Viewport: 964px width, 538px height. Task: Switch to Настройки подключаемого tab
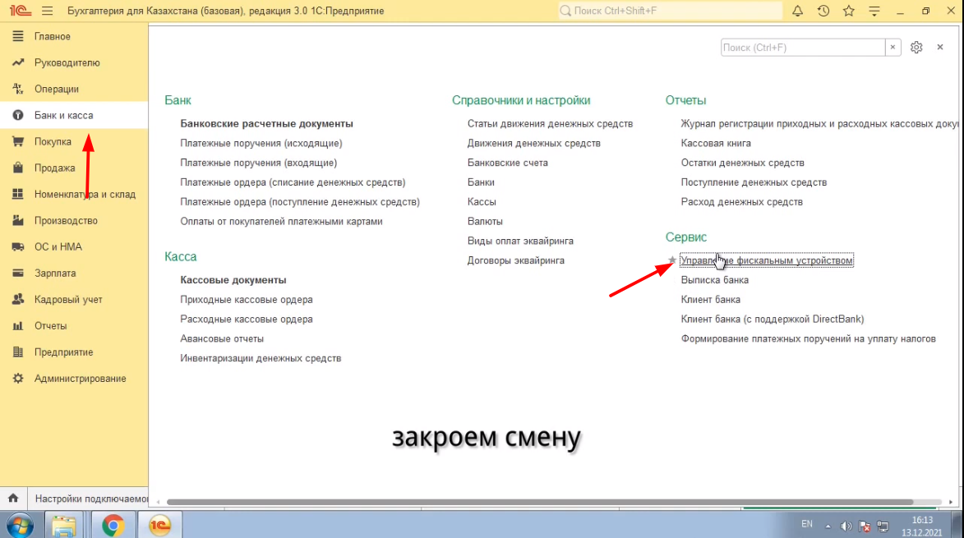[x=91, y=499]
